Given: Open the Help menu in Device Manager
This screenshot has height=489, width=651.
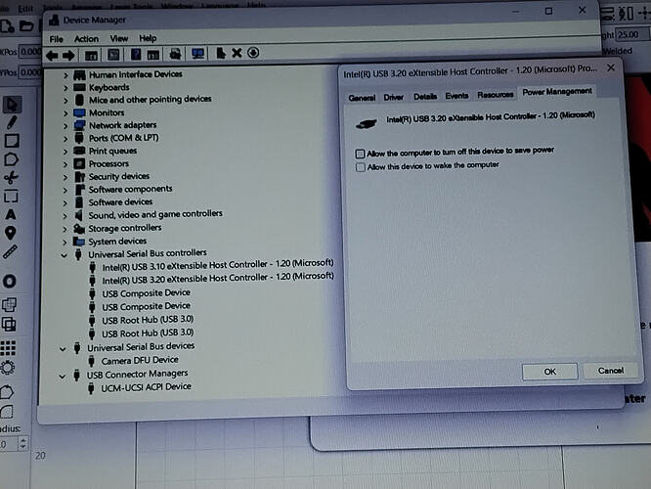Looking at the screenshot, I should pyautogui.click(x=148, y=38).
